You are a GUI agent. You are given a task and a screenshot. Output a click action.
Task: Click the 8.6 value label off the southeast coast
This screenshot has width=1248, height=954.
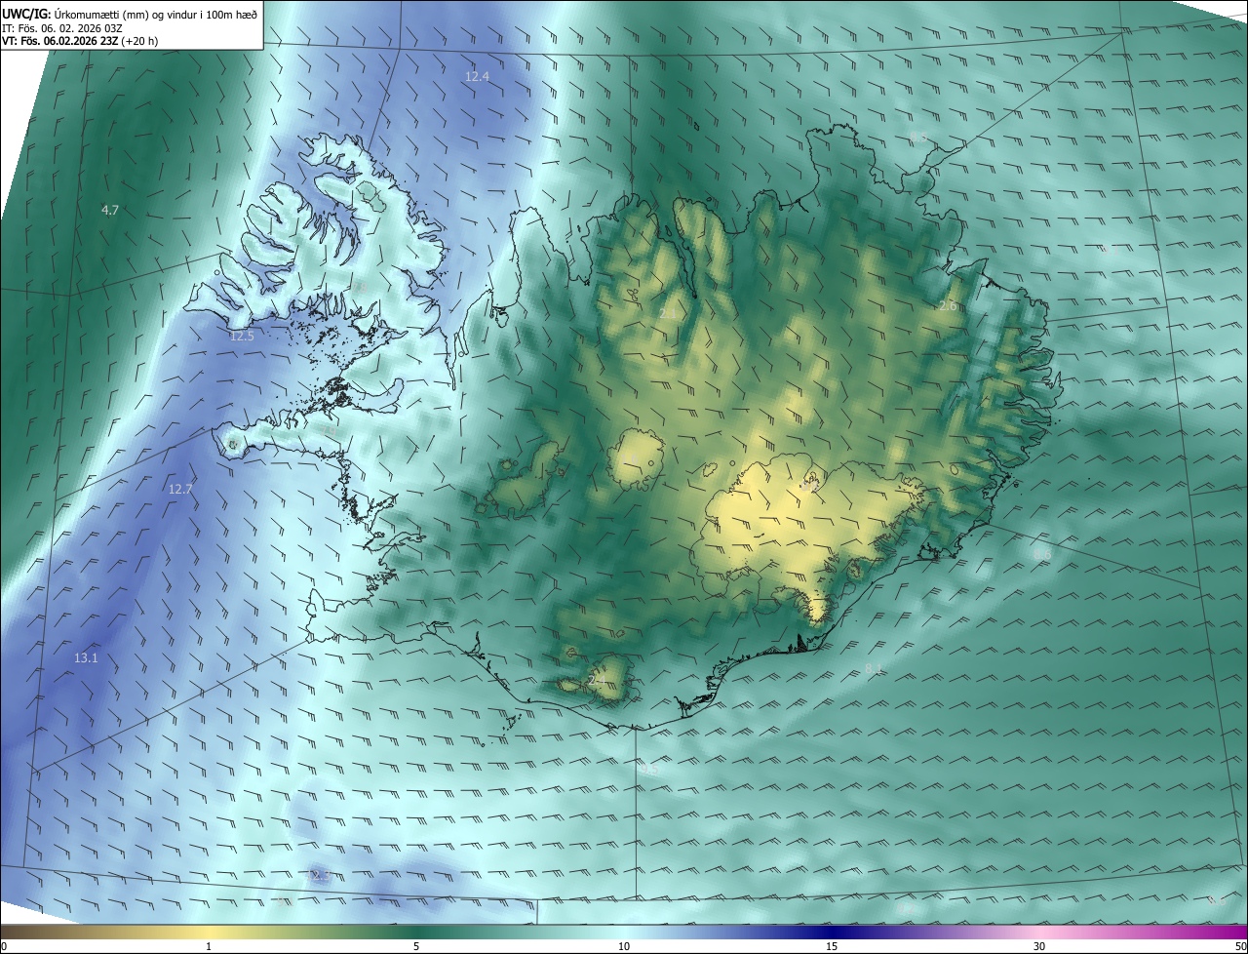point(1042,554)
